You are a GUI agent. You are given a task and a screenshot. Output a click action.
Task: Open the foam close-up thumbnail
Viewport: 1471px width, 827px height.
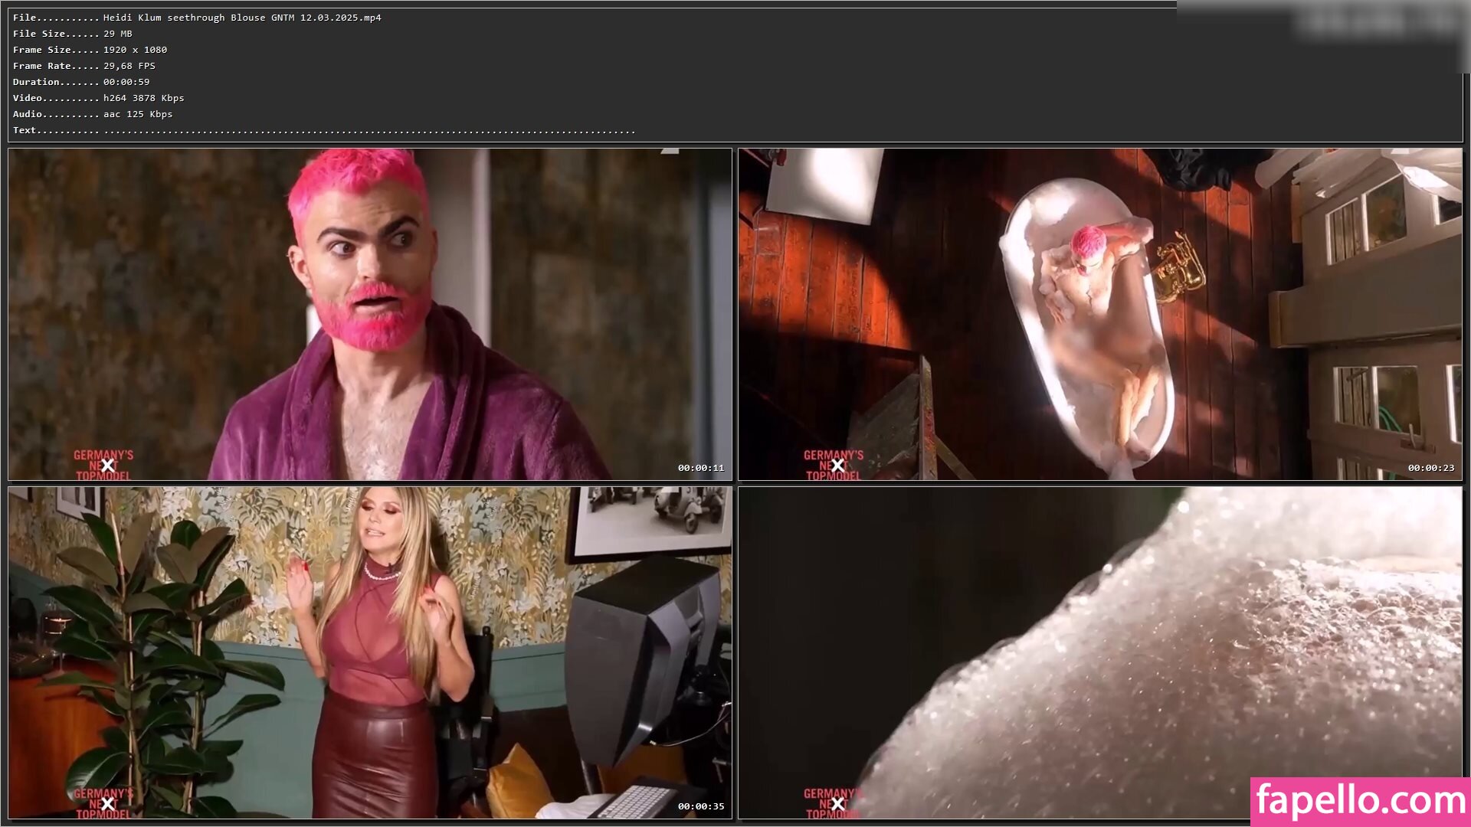click(1099, 652)
